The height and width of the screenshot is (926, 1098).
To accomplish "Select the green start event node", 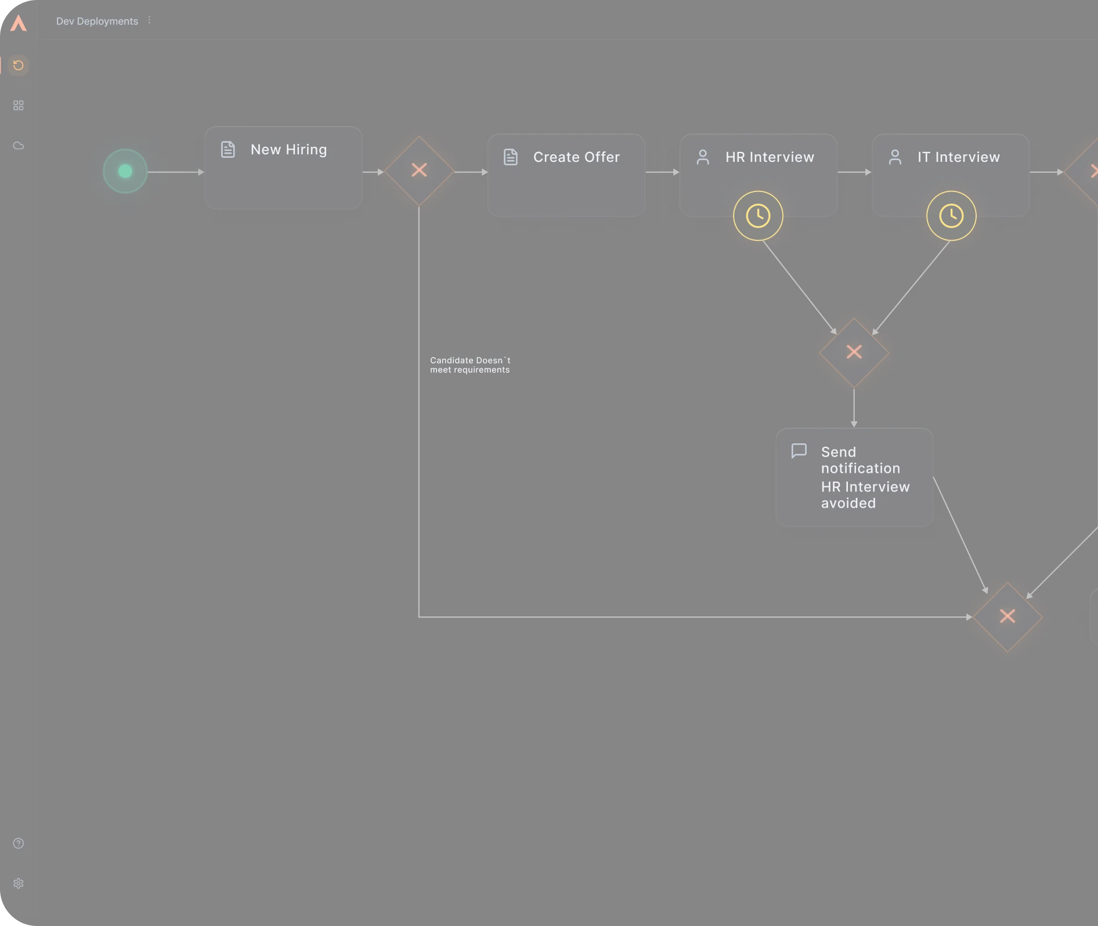I will [x=125, y=171].
